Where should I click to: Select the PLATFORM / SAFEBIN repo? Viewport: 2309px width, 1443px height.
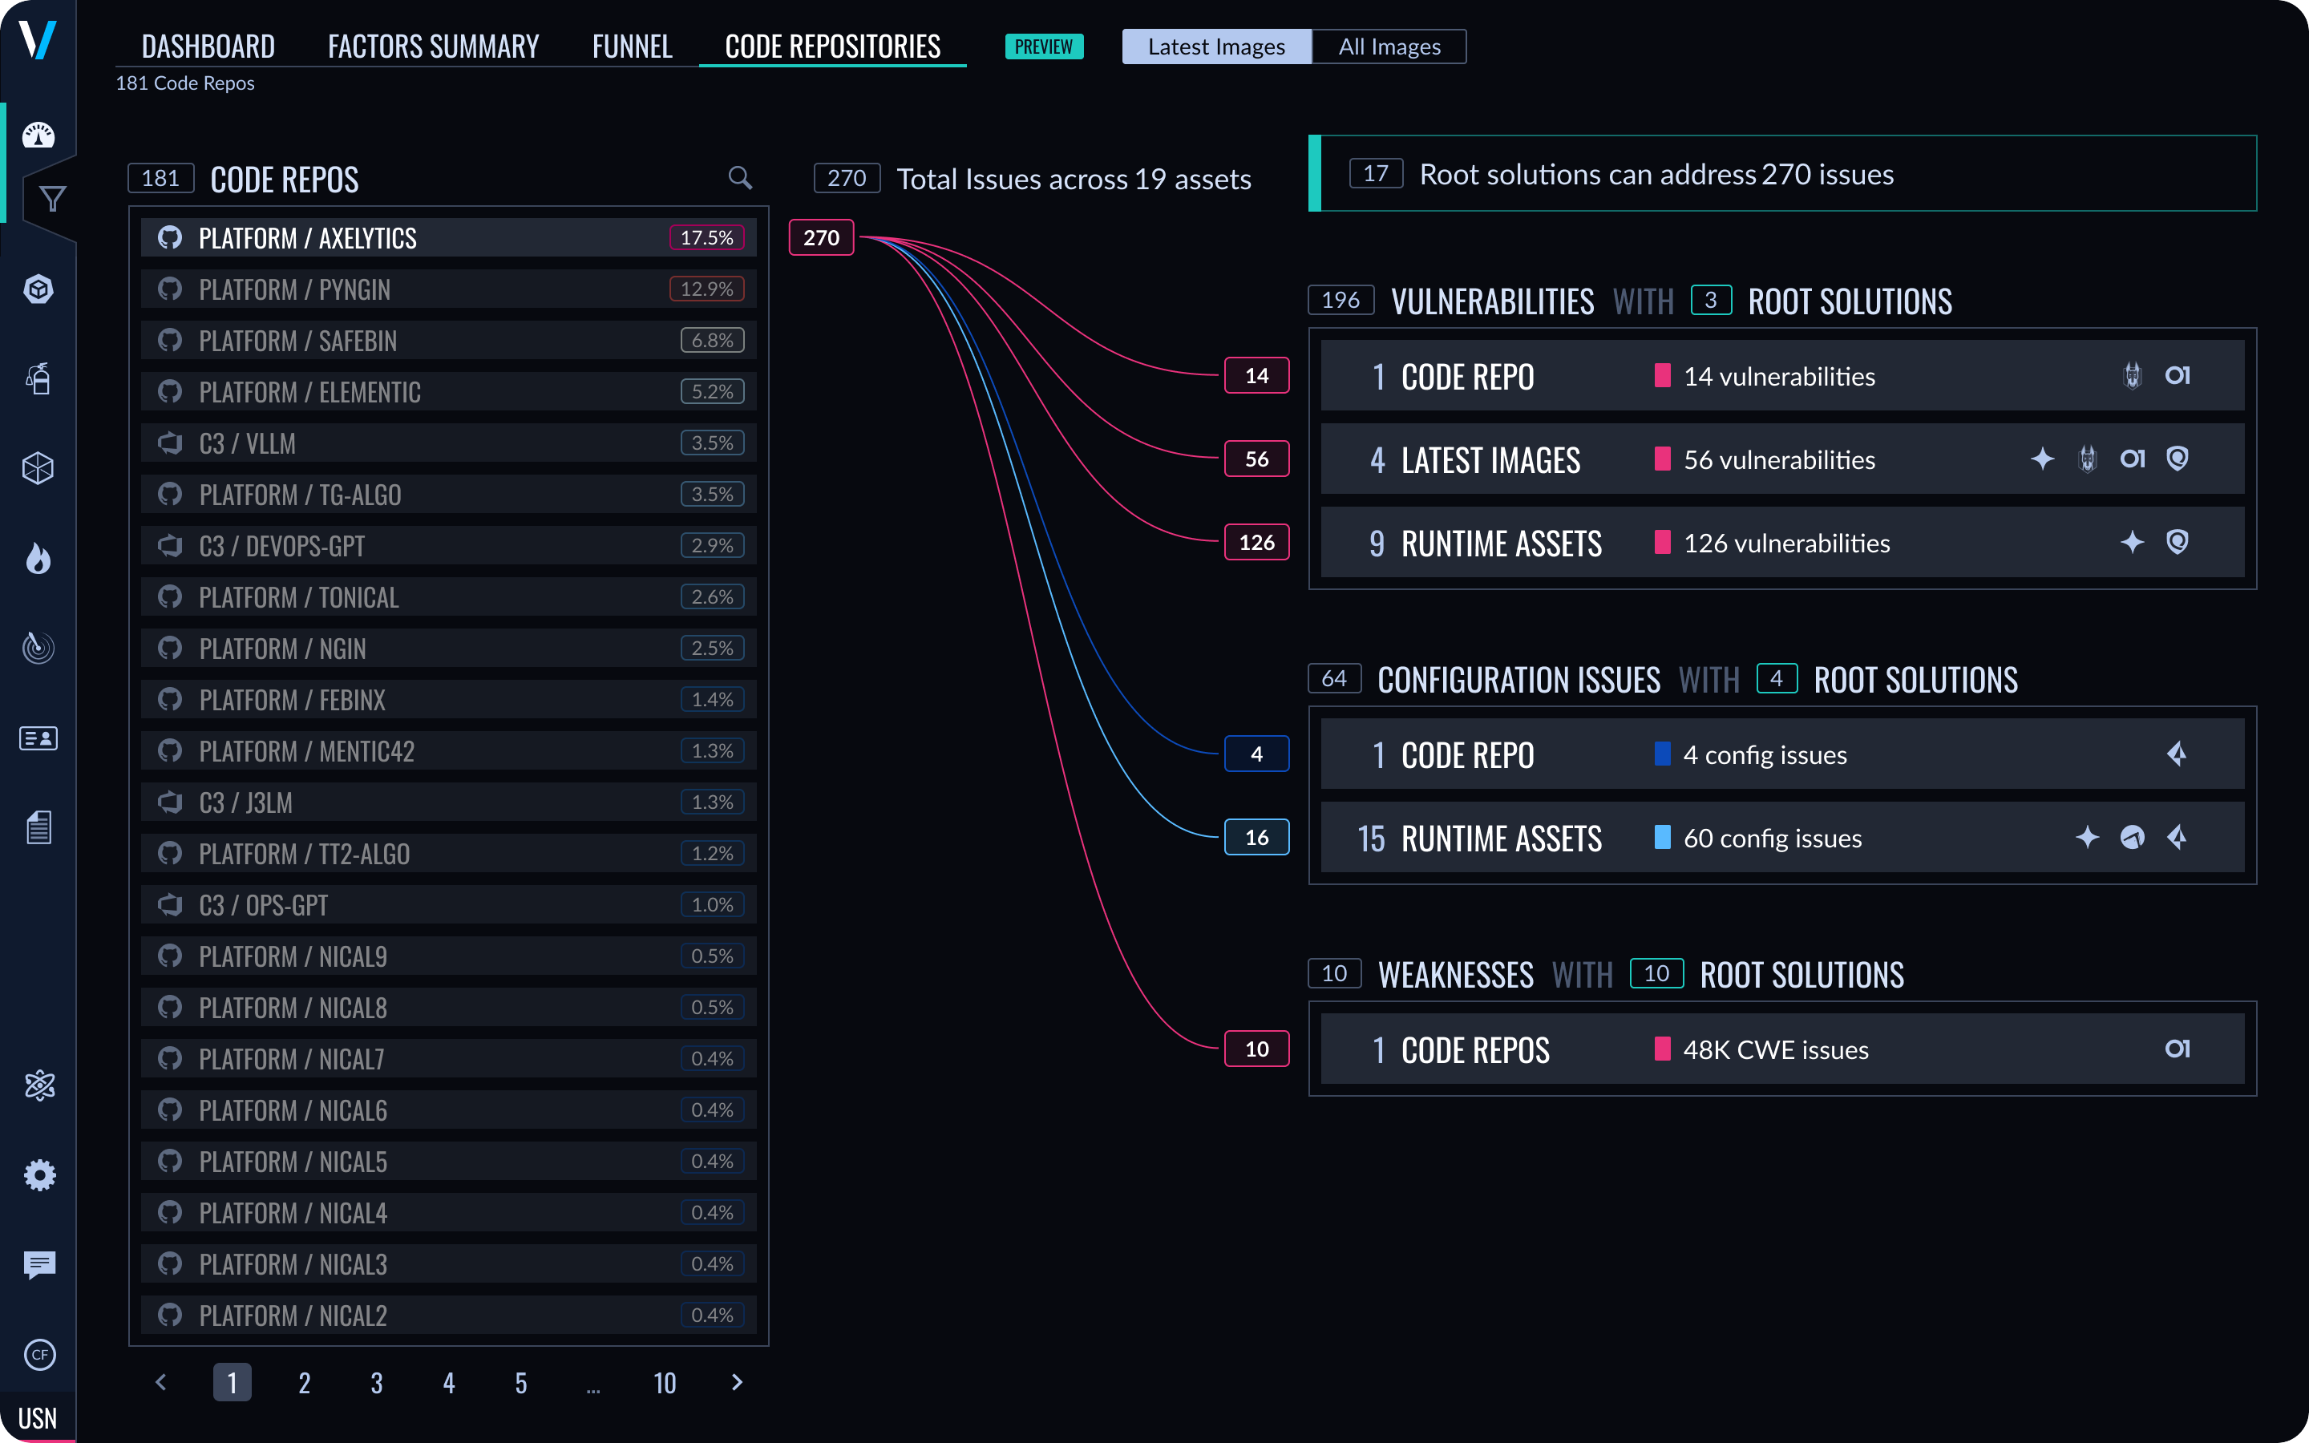448,340
